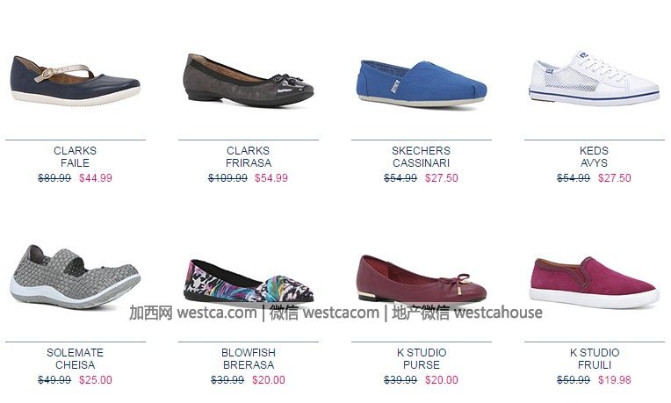Click the CLARKS FRIRASA product name
This screenshot has width=671, height=403.
[249, 156]
